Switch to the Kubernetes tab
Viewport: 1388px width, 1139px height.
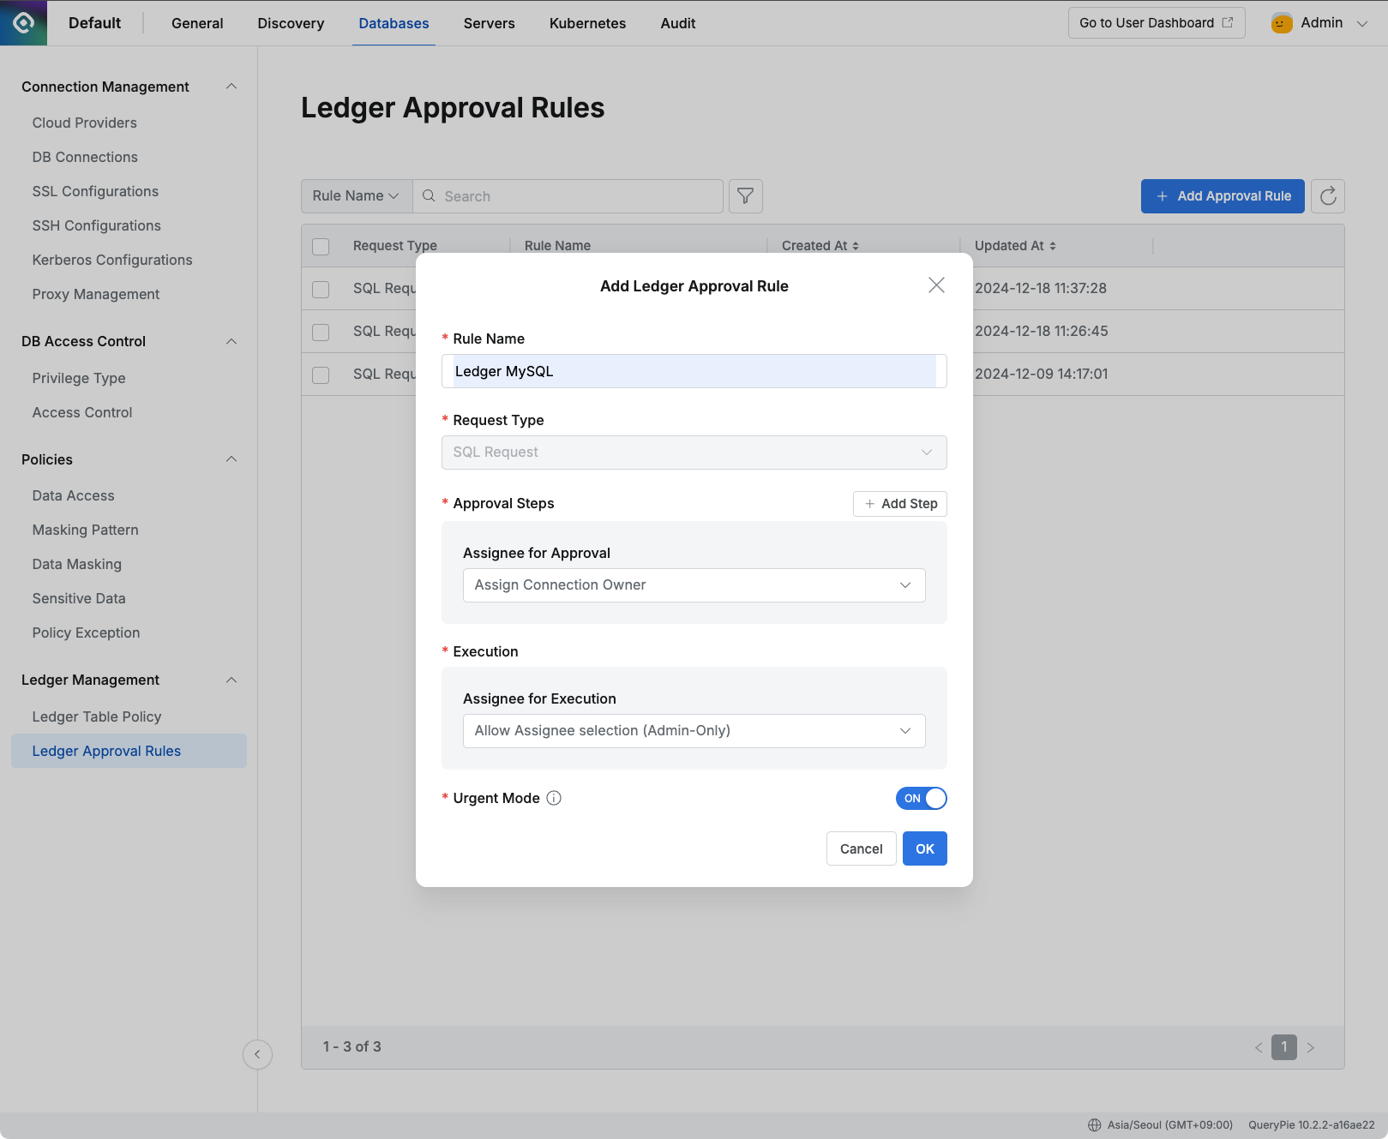pos(586,23)
